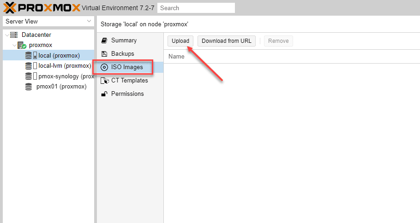Collapse the proxmox node in tree
The width and height of the screenshot is (420, 223).
(14, 45)
